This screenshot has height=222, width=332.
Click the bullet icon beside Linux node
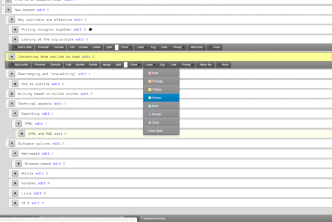pyautogui.click(x=15, y=193)
